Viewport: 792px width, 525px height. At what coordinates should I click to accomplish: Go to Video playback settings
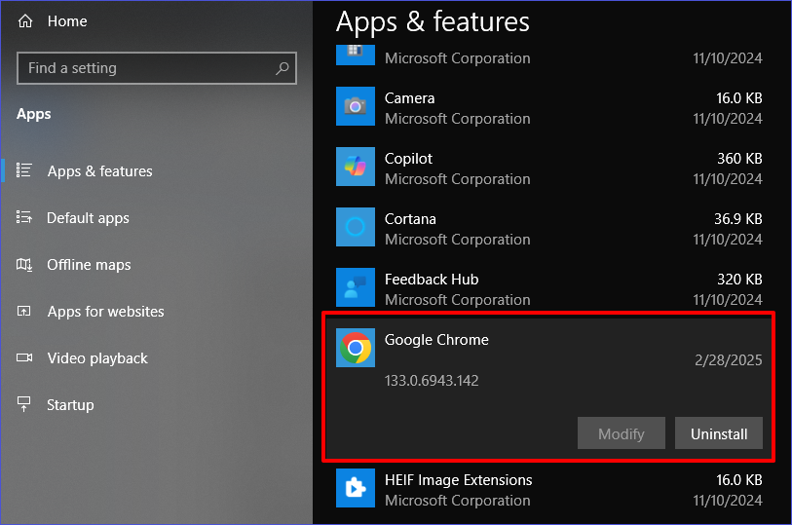pos(97,358)
